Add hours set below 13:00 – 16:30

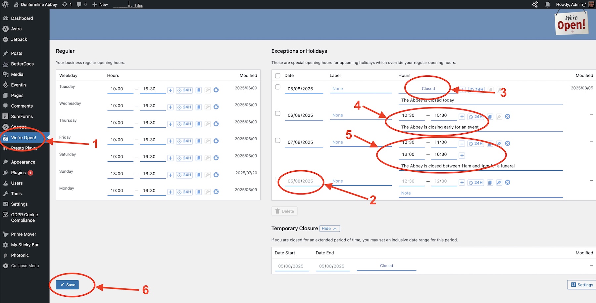click(x=462, y=155)
